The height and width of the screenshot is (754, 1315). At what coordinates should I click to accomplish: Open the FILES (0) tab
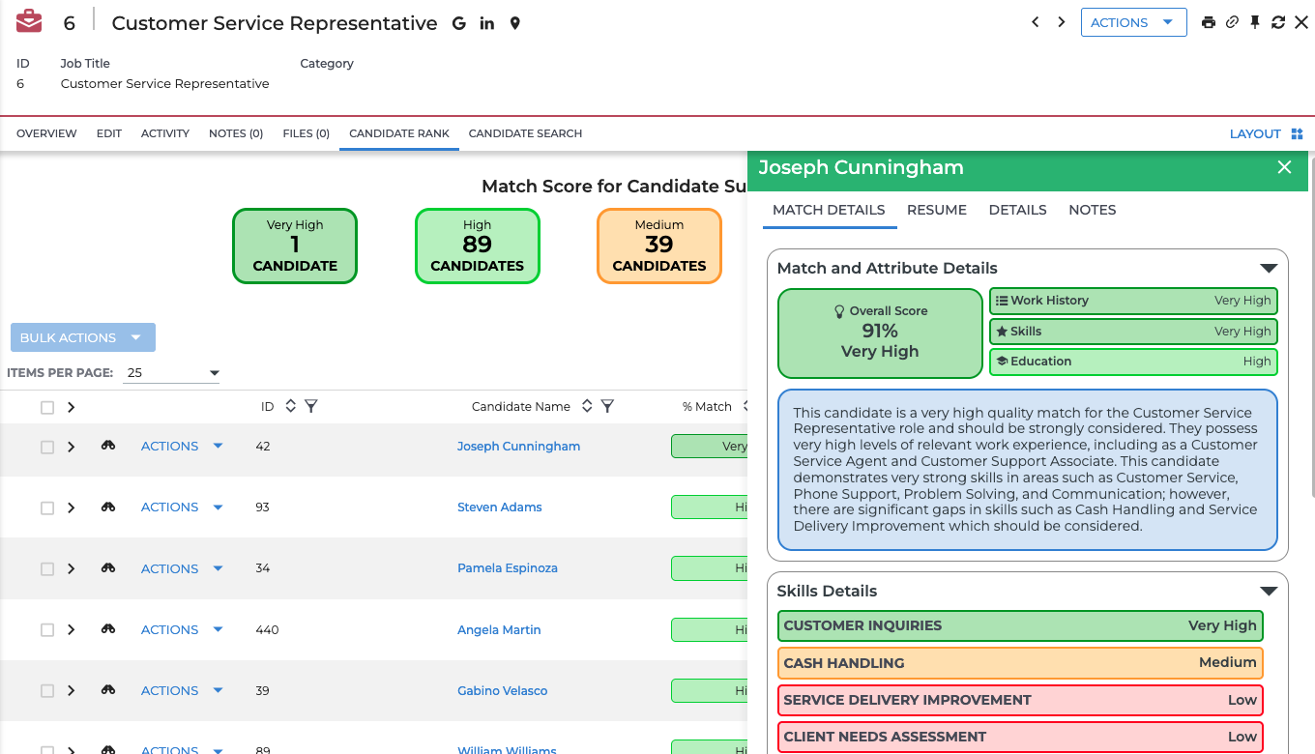pyautogui.click(x=307, y=133)
